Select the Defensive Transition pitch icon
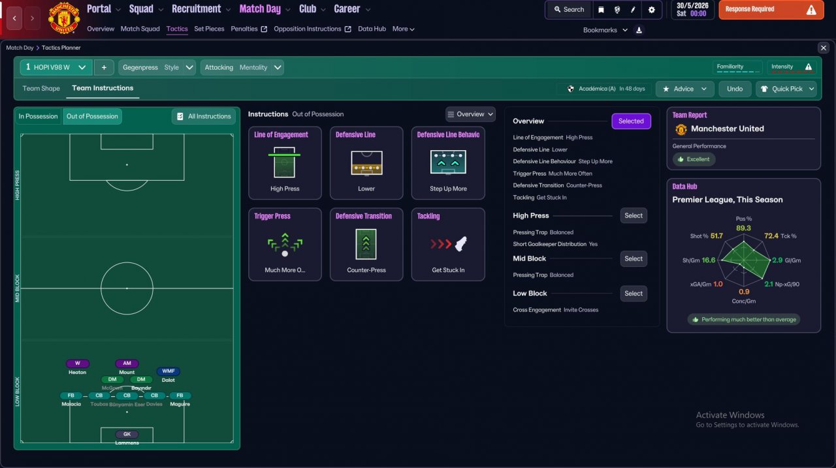This screenshot has height=468, width=836. pyautogui.click(x=366, y=243)
